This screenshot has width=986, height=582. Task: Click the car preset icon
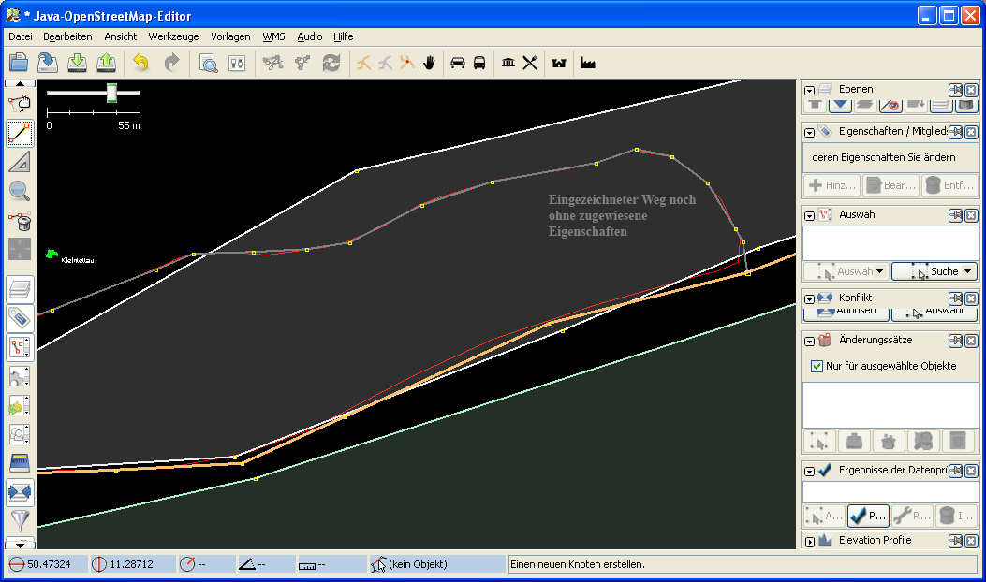pos(458,63)
